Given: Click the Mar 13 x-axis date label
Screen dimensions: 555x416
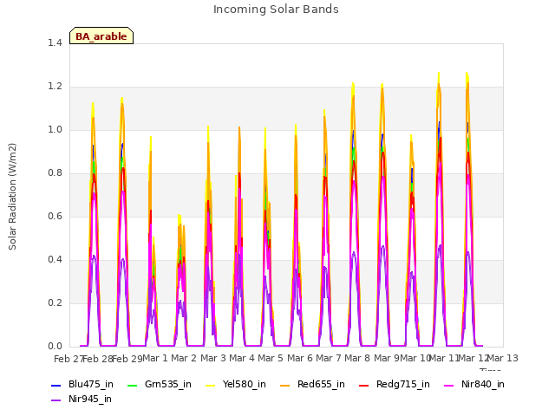Looking at the screenshot, I should point(503,358).
